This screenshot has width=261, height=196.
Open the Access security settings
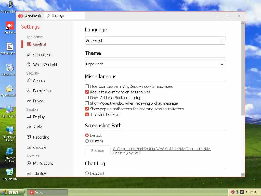39,80
